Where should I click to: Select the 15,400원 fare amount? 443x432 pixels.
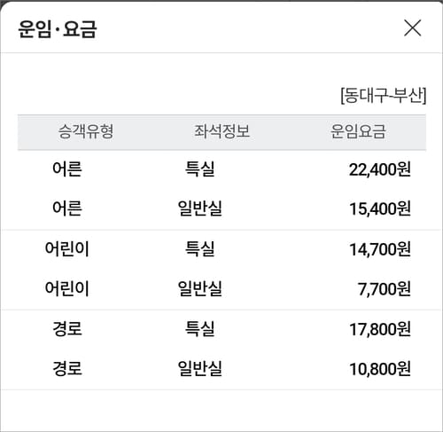click(x=380, y=208)
